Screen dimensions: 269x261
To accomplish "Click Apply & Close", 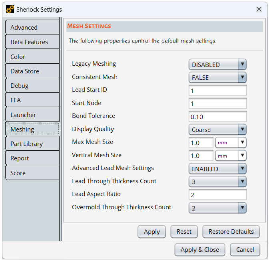I will tap(200, 250).
